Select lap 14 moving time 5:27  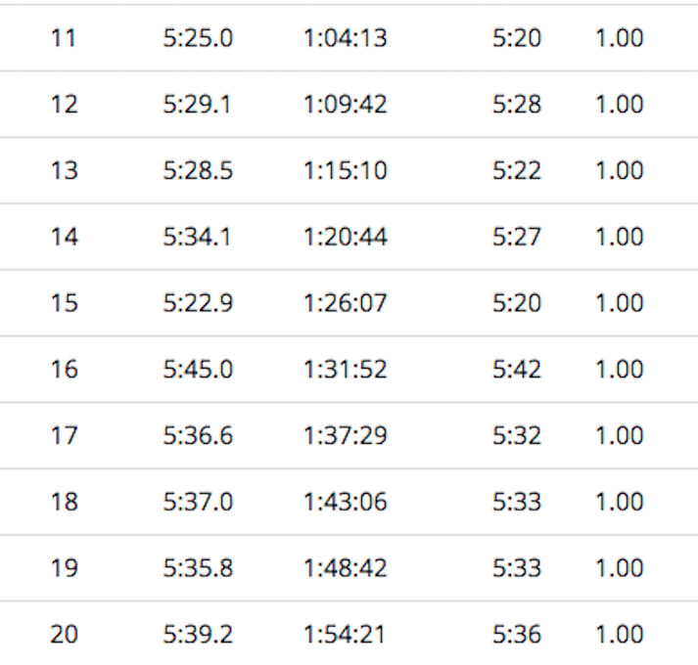click(516, 237)
